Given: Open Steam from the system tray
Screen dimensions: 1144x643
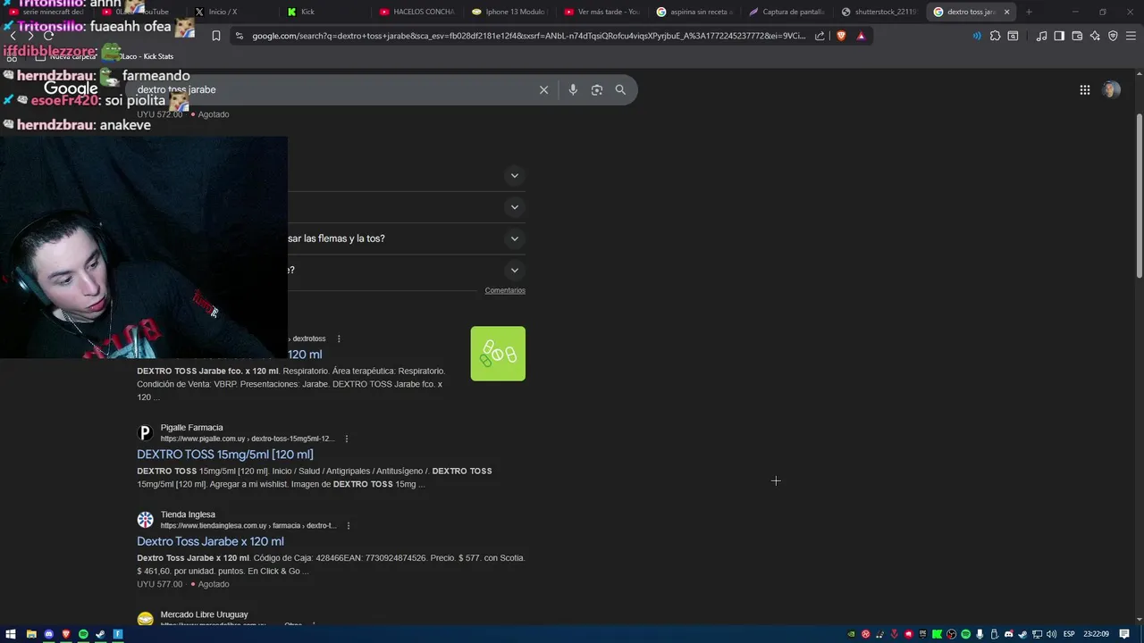Looking at the screenshot, I should point(1022,634).
